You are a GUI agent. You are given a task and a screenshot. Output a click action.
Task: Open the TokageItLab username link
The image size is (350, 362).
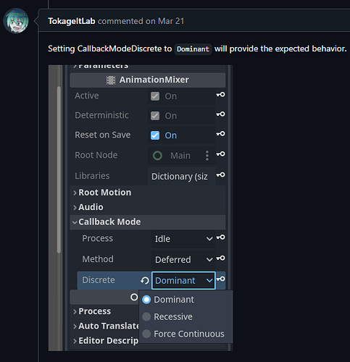click(72, 21)
